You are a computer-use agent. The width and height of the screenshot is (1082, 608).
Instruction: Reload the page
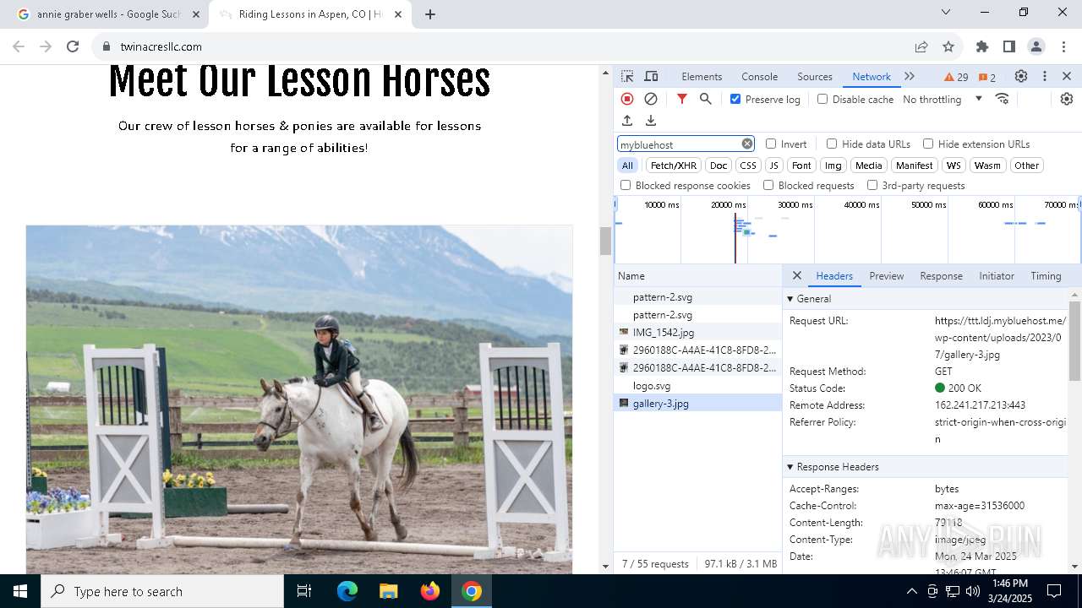click(x=73, y=46)
